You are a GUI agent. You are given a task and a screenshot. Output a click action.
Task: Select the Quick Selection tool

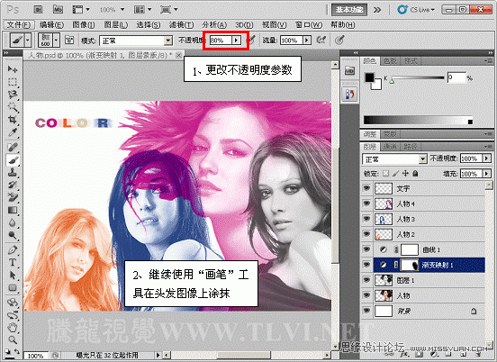coord(13,107)
